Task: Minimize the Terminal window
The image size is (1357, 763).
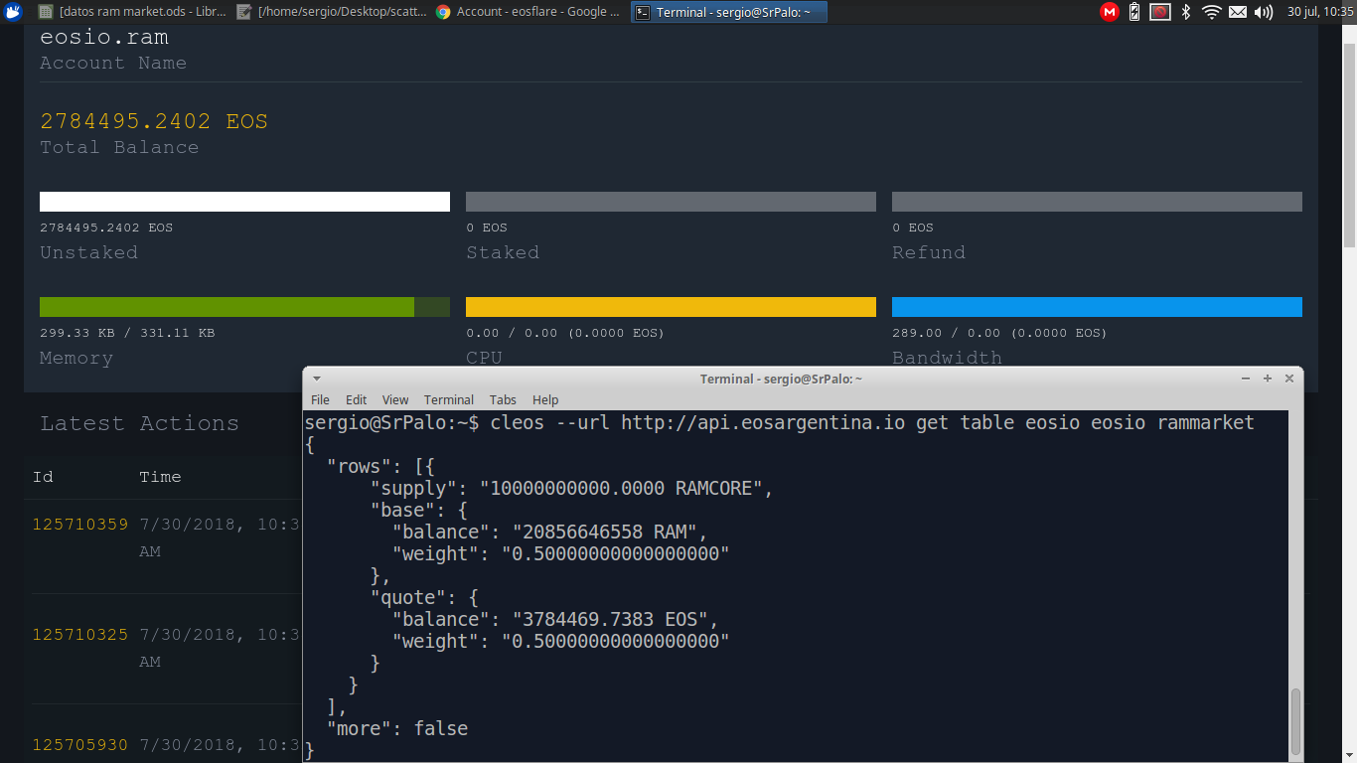Action: 1246,379
